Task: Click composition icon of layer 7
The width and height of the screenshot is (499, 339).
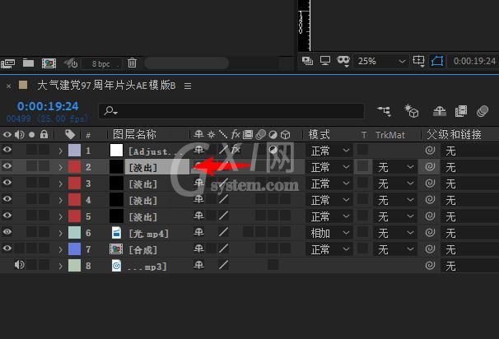Action: [116, 249]
